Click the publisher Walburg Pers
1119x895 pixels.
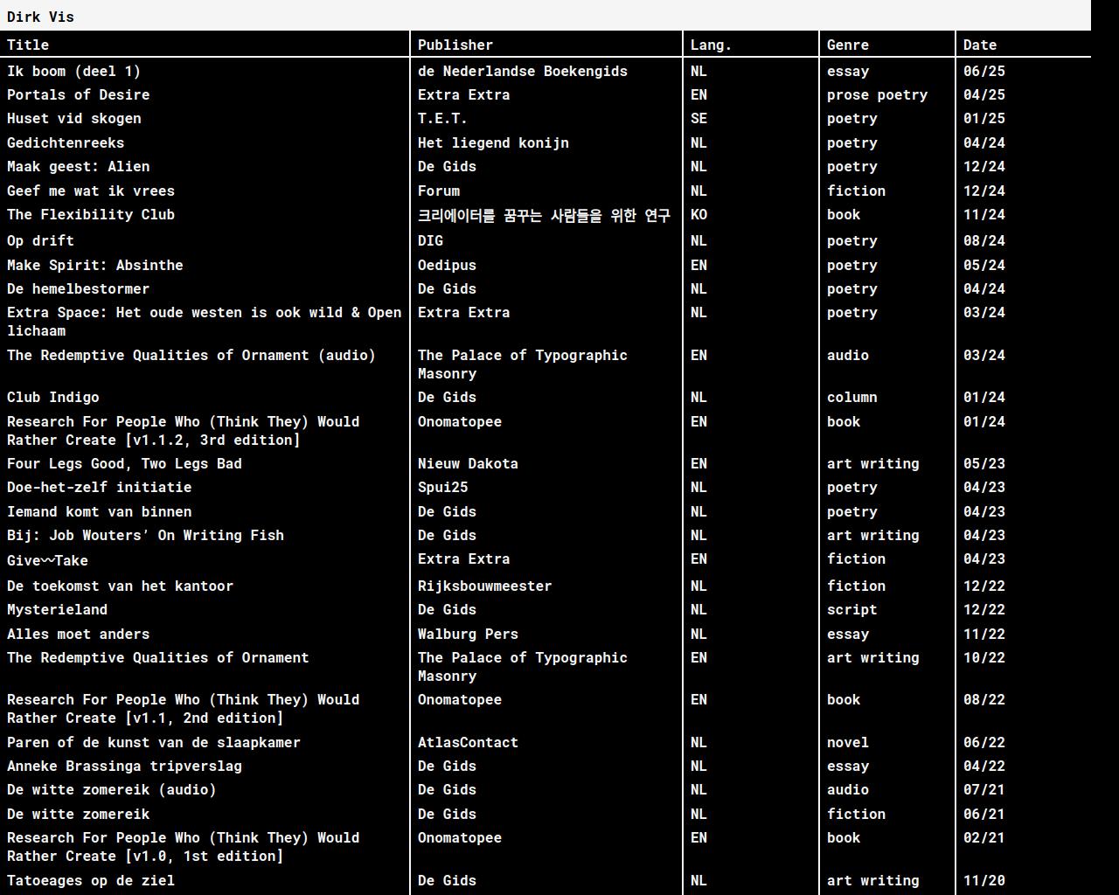468,634
